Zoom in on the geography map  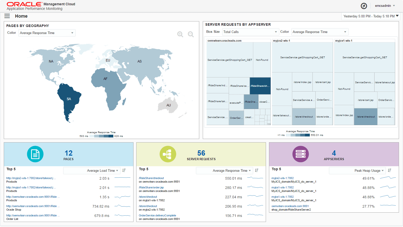pos(180,34)
